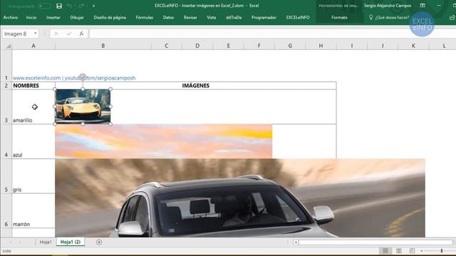
Task: Select column G header
Action: 290,46
